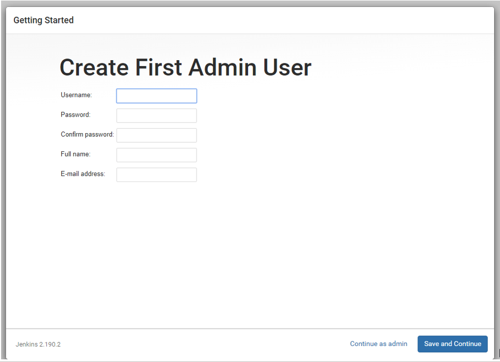
Task: Focus the Username input field
Action: click(157, 96)
